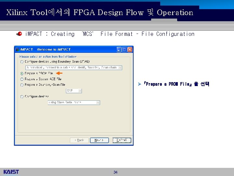
Task: Click the Xilinx Tool slide title
Action: pos(100,12)
